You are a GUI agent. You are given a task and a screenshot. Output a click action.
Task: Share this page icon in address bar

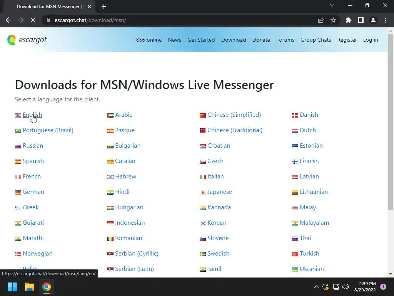point(321,20)
